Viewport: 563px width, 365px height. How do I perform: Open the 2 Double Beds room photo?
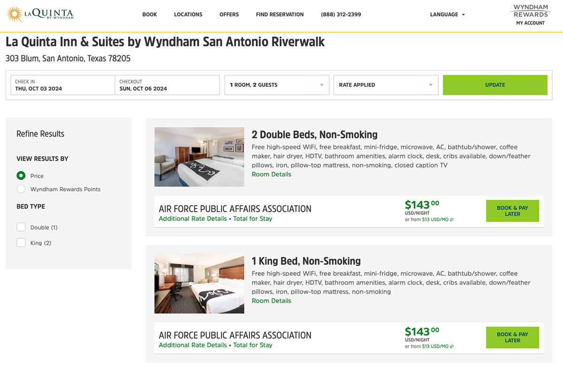click(199, 157)
